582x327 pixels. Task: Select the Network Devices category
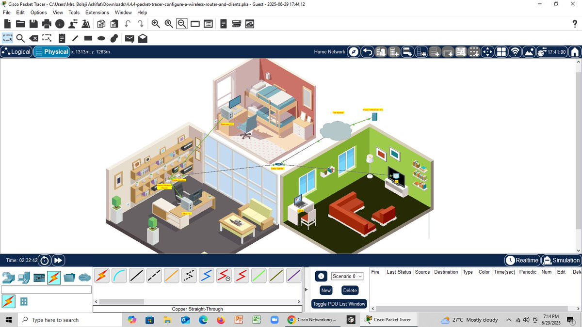[9, 278]
